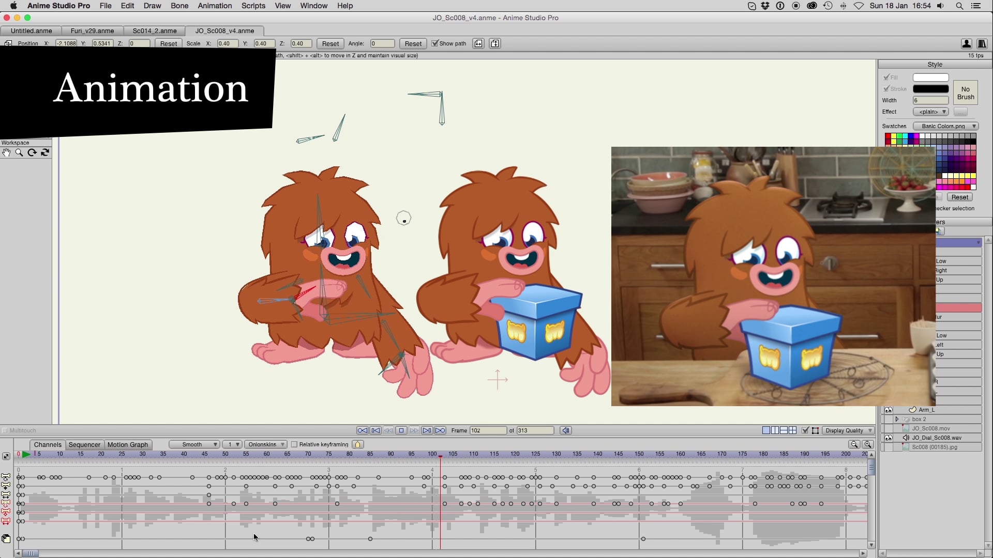Image resolution: width=993 pixels, height=558 pixels.
Task: Toggle the checkbox beside Display Quality
Action: tap(805, 430)
